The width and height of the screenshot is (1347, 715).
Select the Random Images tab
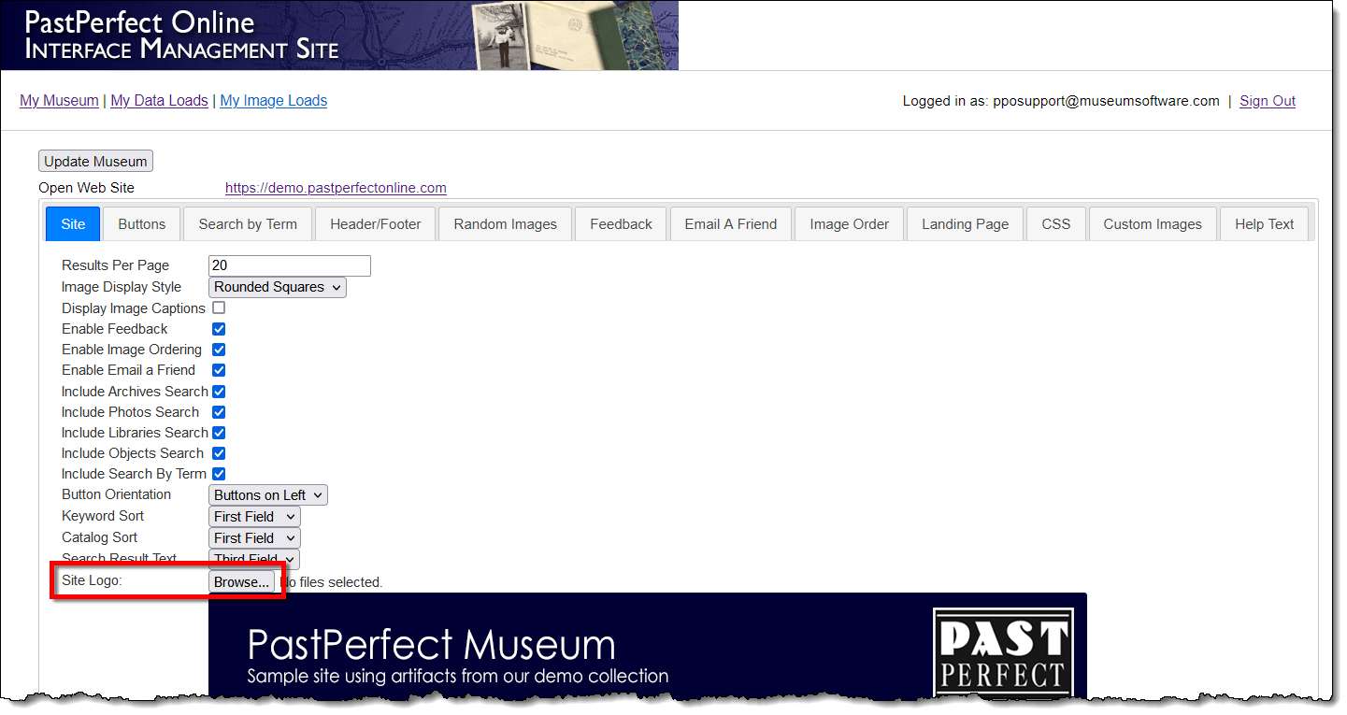[505, 224]
